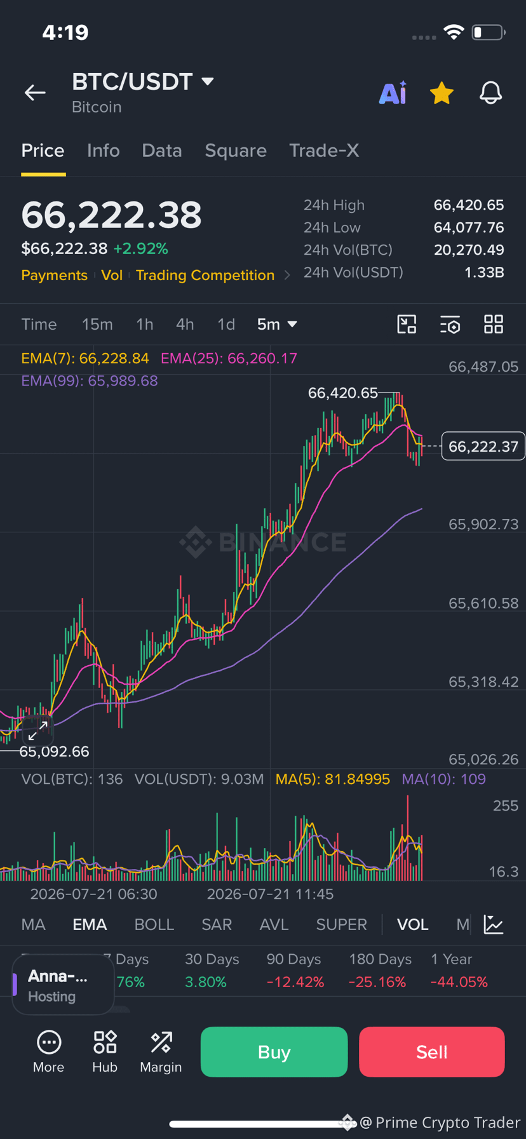Screen dimensions: 526x1139
Task: Toggle the BOLL indicator
Action: (154, 924)
